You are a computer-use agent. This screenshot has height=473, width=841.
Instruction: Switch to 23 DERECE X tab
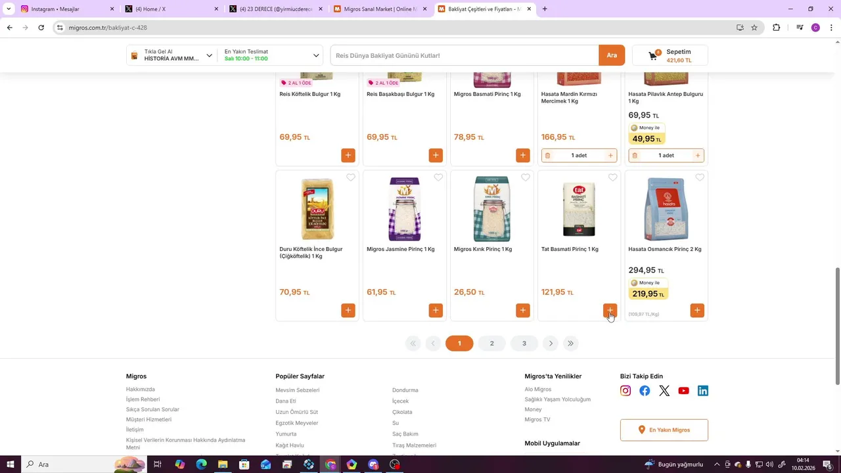coord(275,9)
